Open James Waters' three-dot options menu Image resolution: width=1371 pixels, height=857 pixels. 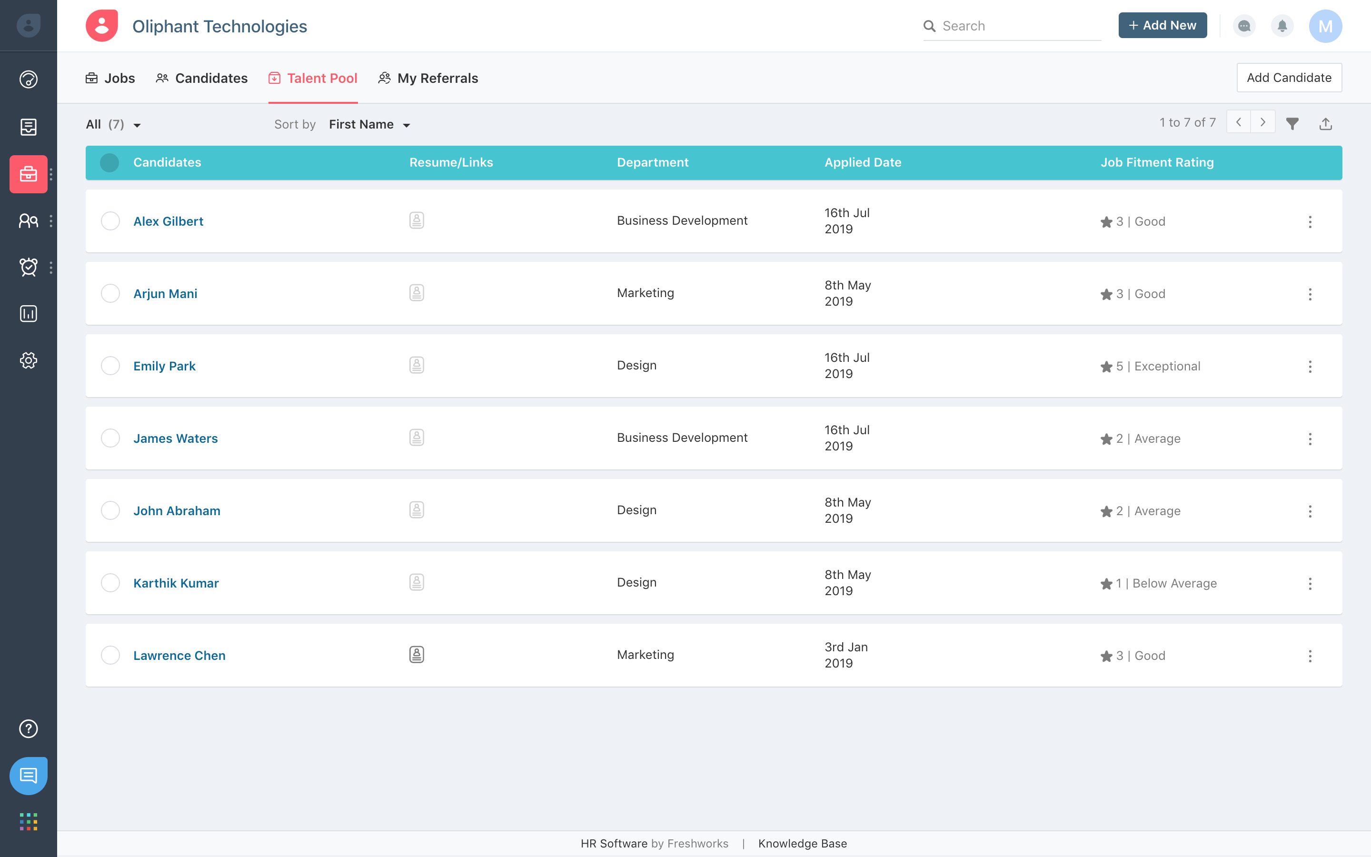(x=1310, y=438)
